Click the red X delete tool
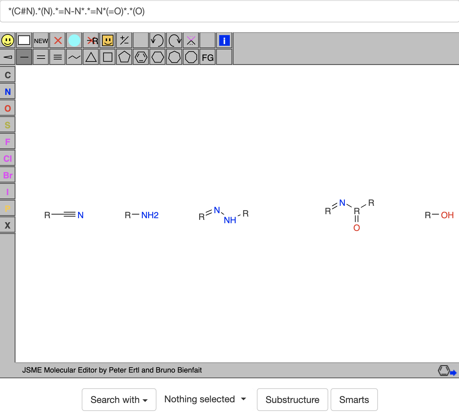Image resolution: width=459 pixels, height=419 pixels. (x=58, y=41)
